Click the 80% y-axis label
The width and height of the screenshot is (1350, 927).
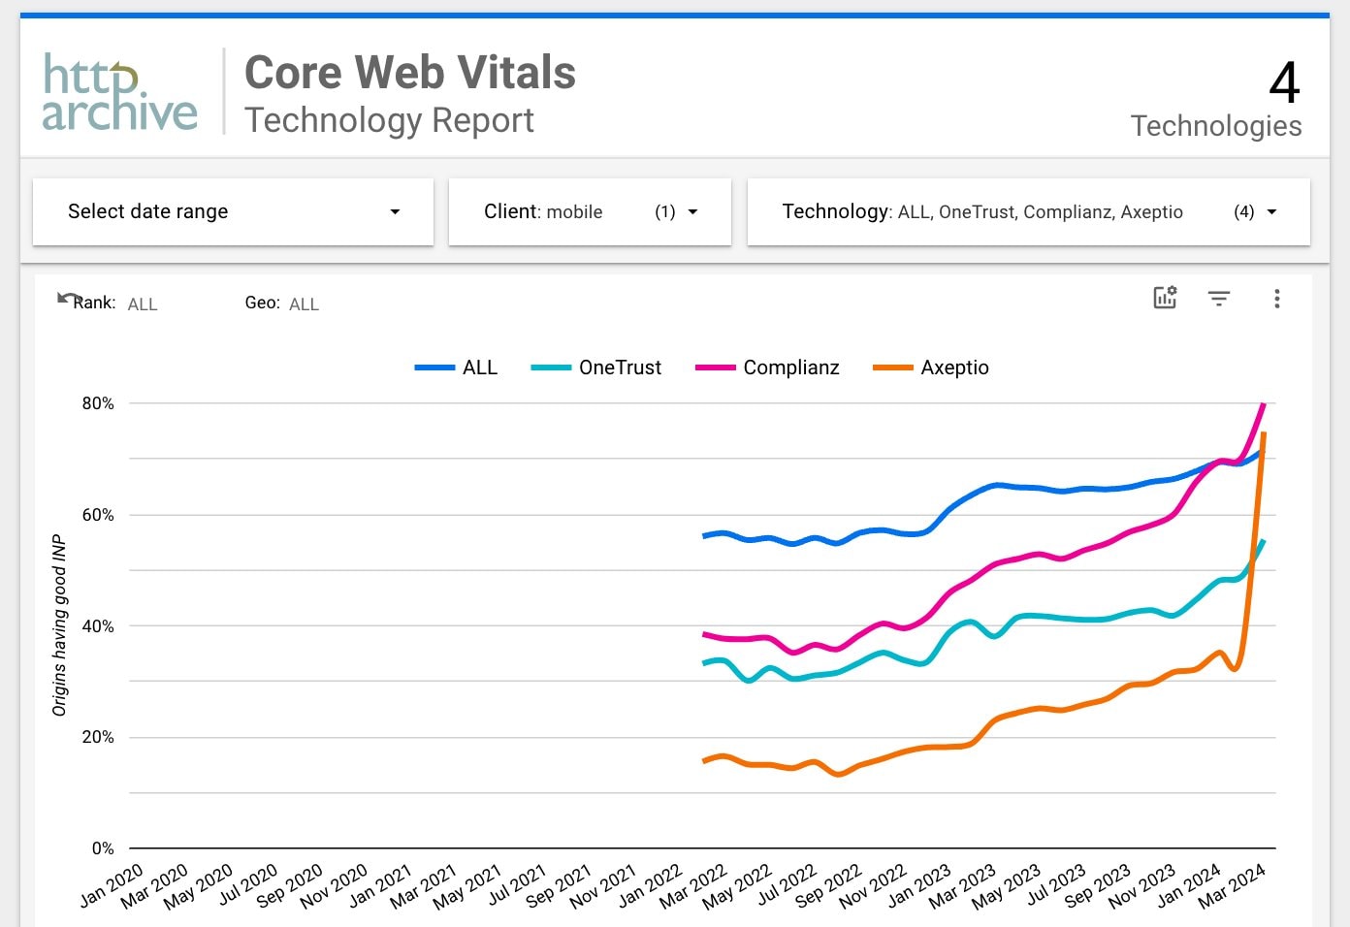pos(98,403)
